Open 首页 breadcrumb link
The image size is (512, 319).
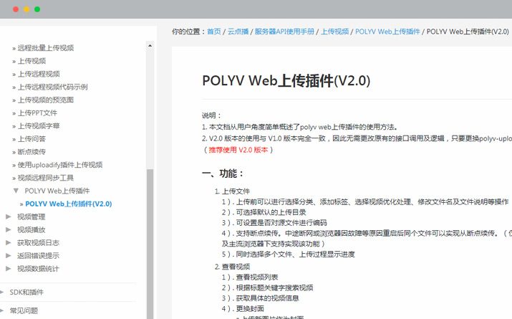click(x=214, y=32)
